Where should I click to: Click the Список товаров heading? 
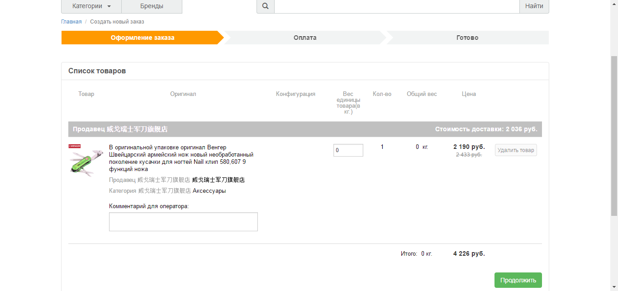click(97, 71)
